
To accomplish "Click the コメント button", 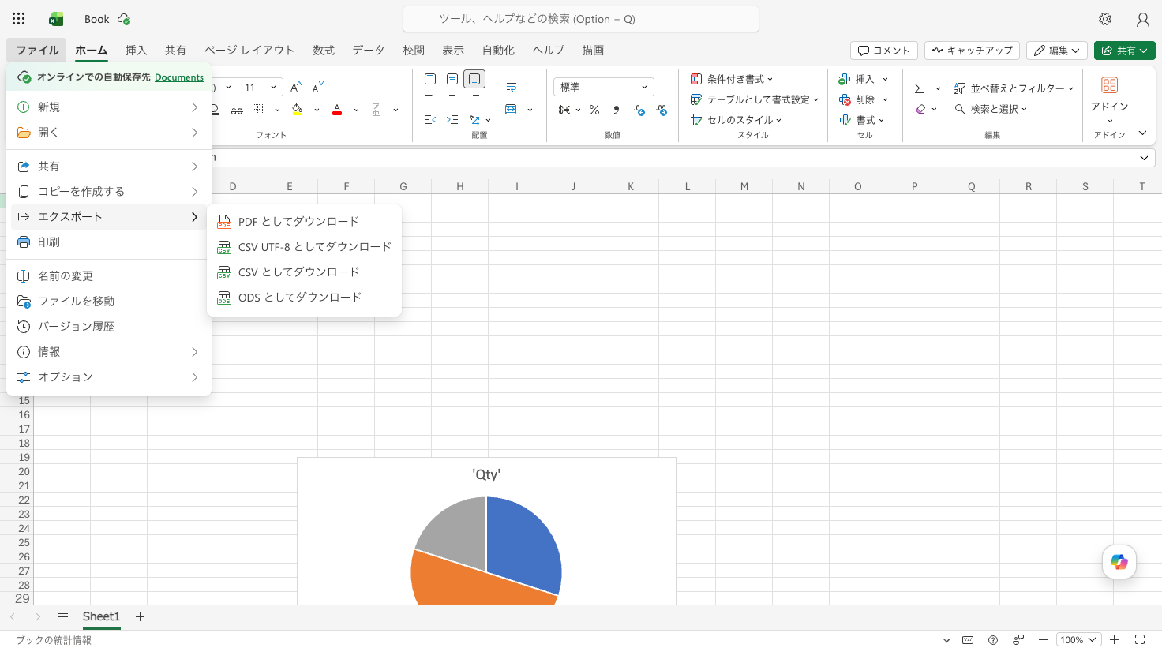I will 884,51.
